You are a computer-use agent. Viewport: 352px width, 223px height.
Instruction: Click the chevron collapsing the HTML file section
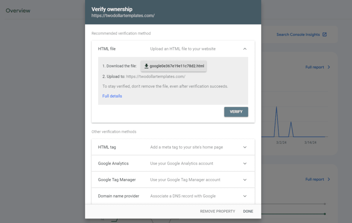coord(245,49)
